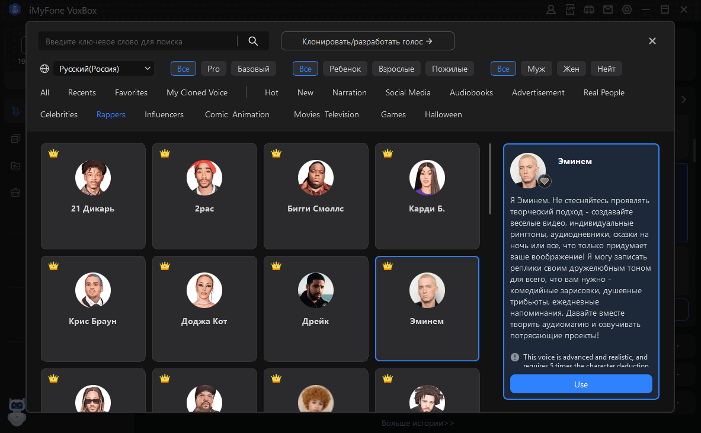Viewport: 701px width, 433px height.
Task: Switch to the Hot category tab
Action: tap(271, 92)
